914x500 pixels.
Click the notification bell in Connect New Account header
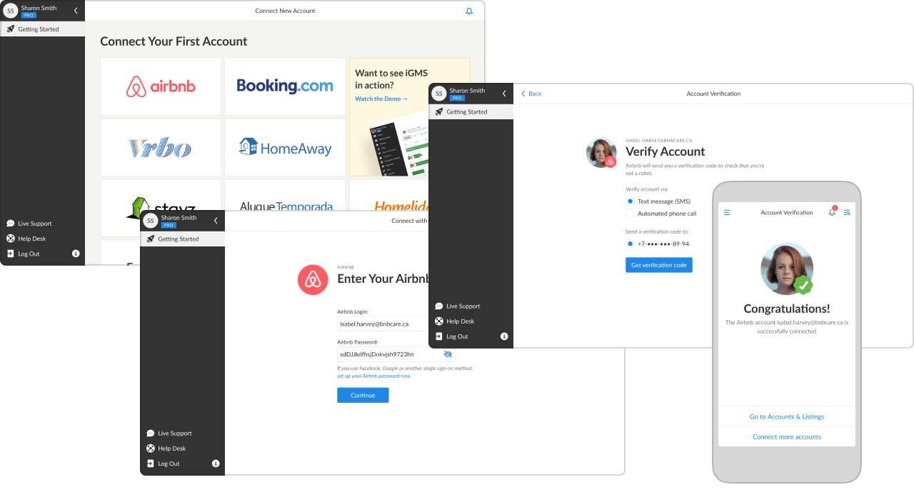[x=469, y=11]
